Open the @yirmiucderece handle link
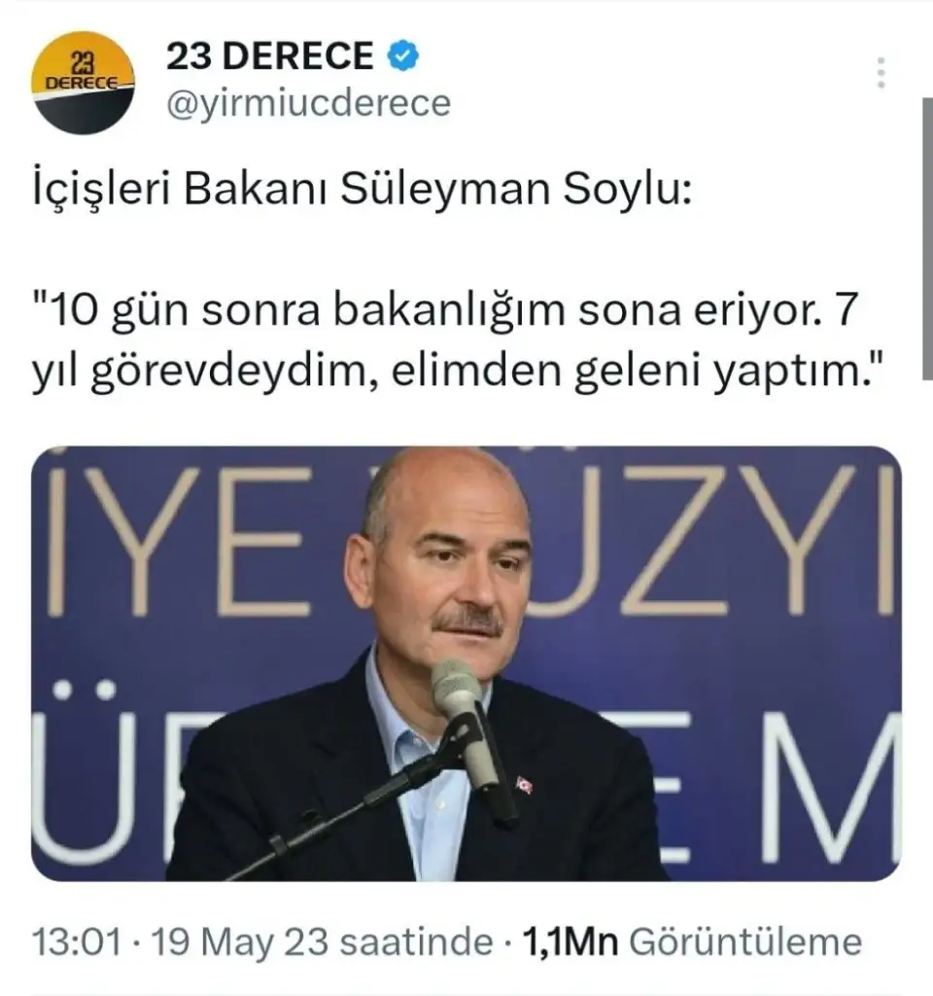This screenshot has width=933, height=996. pos(308,103)
